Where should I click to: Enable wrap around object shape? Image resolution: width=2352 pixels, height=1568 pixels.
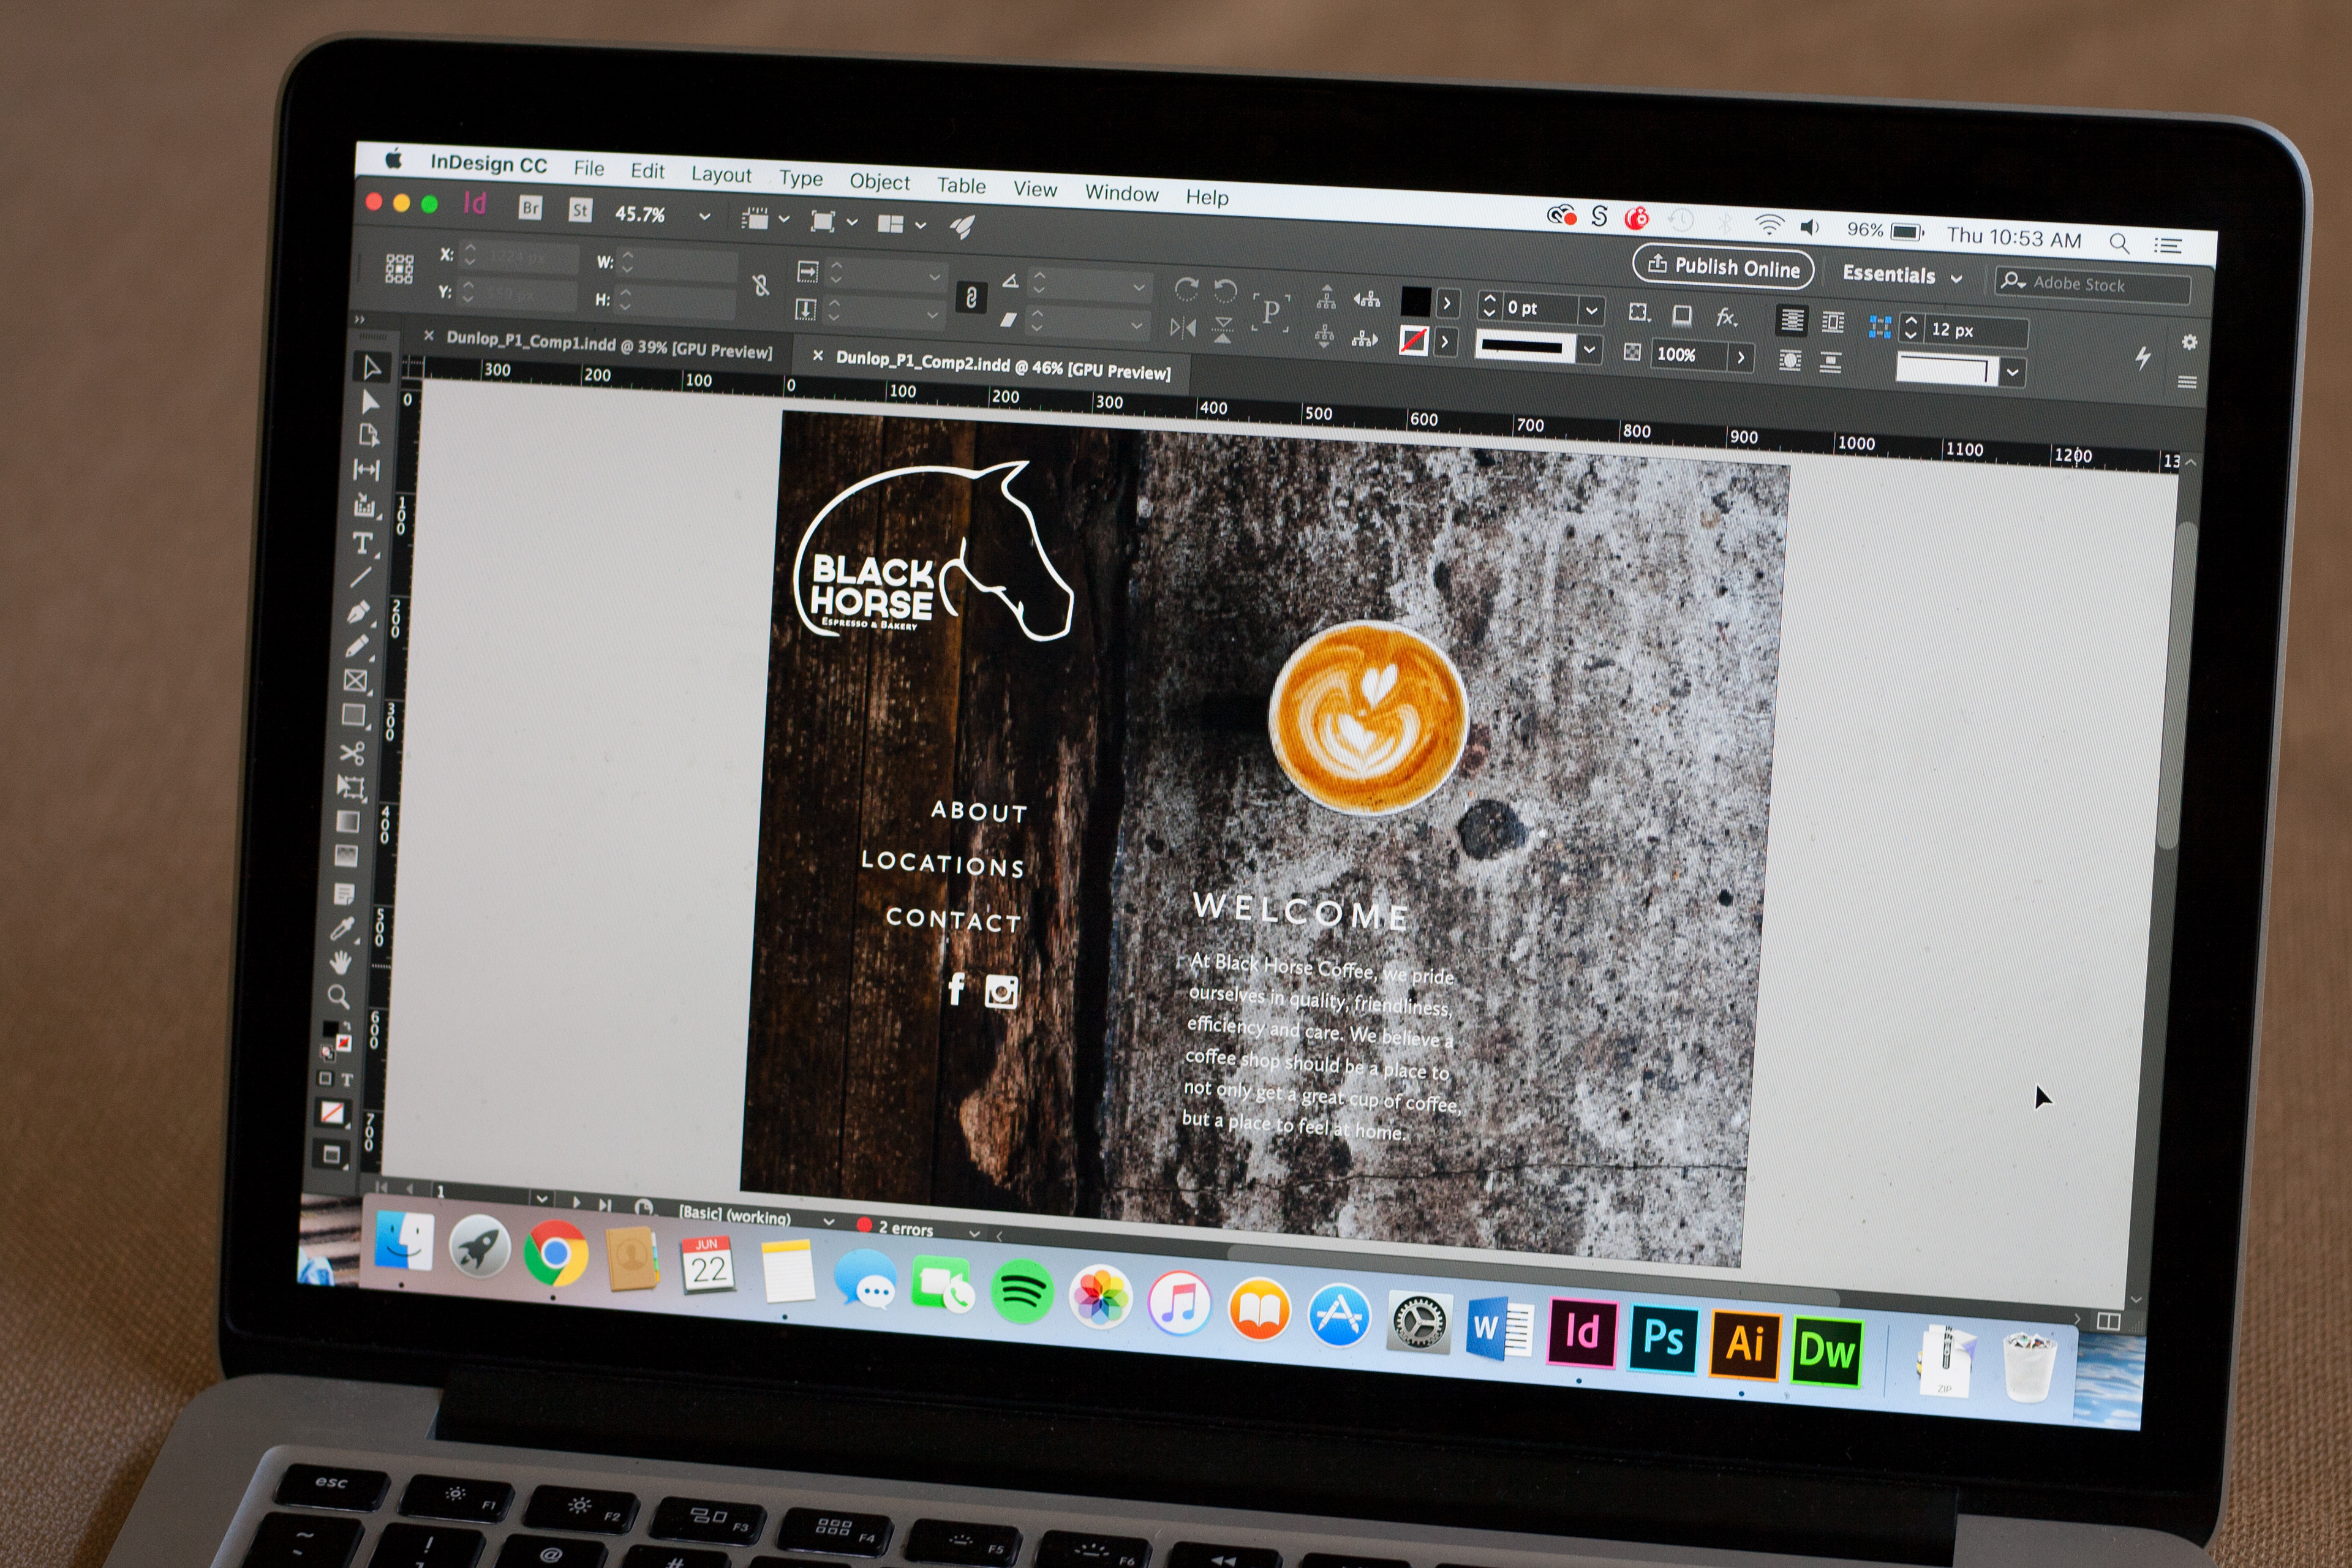1790,360
